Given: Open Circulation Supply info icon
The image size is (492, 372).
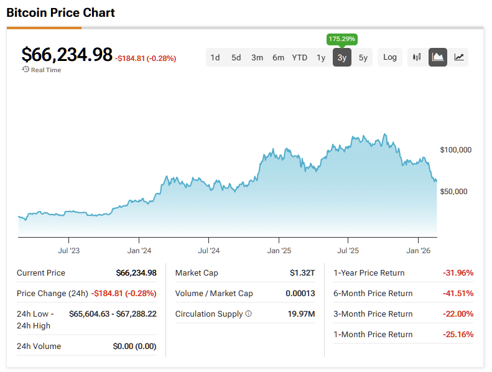Looking at the screenshot, I should (x=249, y=314).
